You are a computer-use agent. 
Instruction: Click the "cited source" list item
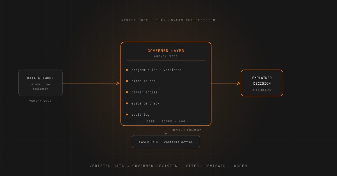pyautogui.click(x=140, y=81)
